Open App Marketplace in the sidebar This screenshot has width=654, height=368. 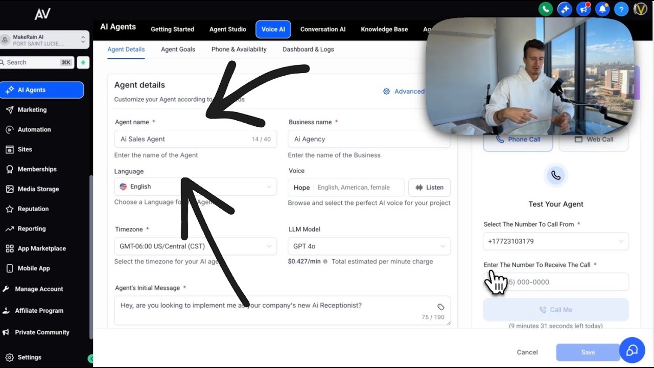pyautogui.click(x=42, y=248)
